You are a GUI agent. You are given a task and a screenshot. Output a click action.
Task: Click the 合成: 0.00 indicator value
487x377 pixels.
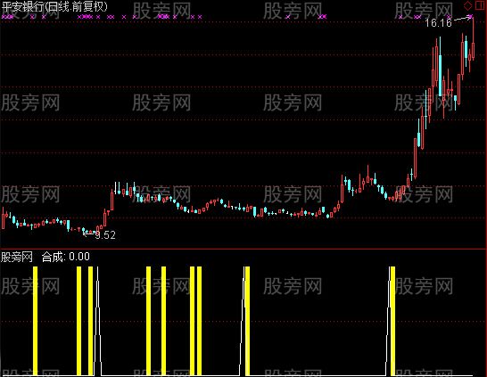pyautogui.click(x=66, y=257)
